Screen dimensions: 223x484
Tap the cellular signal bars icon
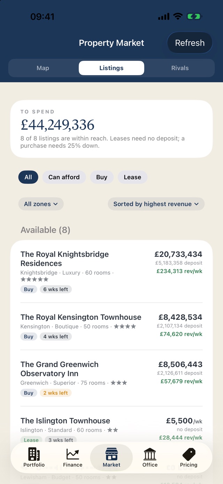pos(164,17)
